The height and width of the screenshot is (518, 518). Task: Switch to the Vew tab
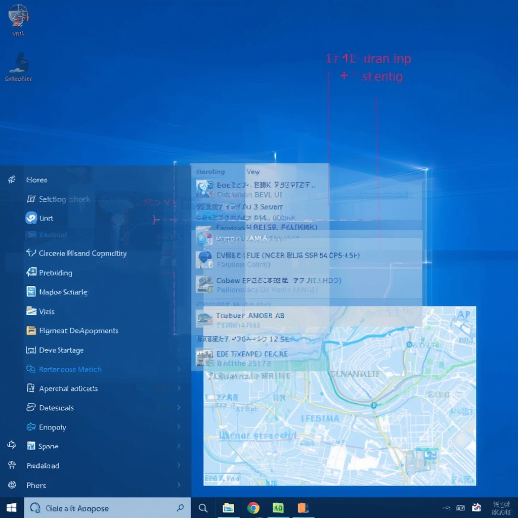[x=253, y=171]
